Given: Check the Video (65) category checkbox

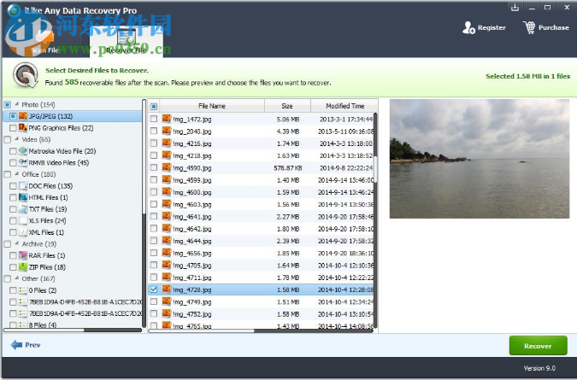Looking at the screenshot, I should tap(8, 140).
